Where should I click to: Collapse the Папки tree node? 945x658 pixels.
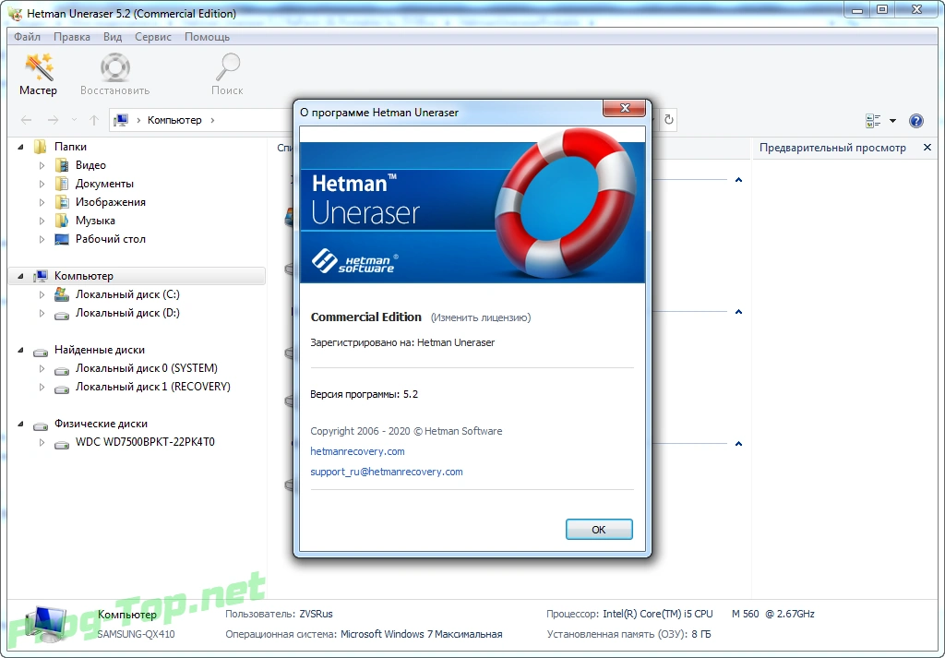20,147
